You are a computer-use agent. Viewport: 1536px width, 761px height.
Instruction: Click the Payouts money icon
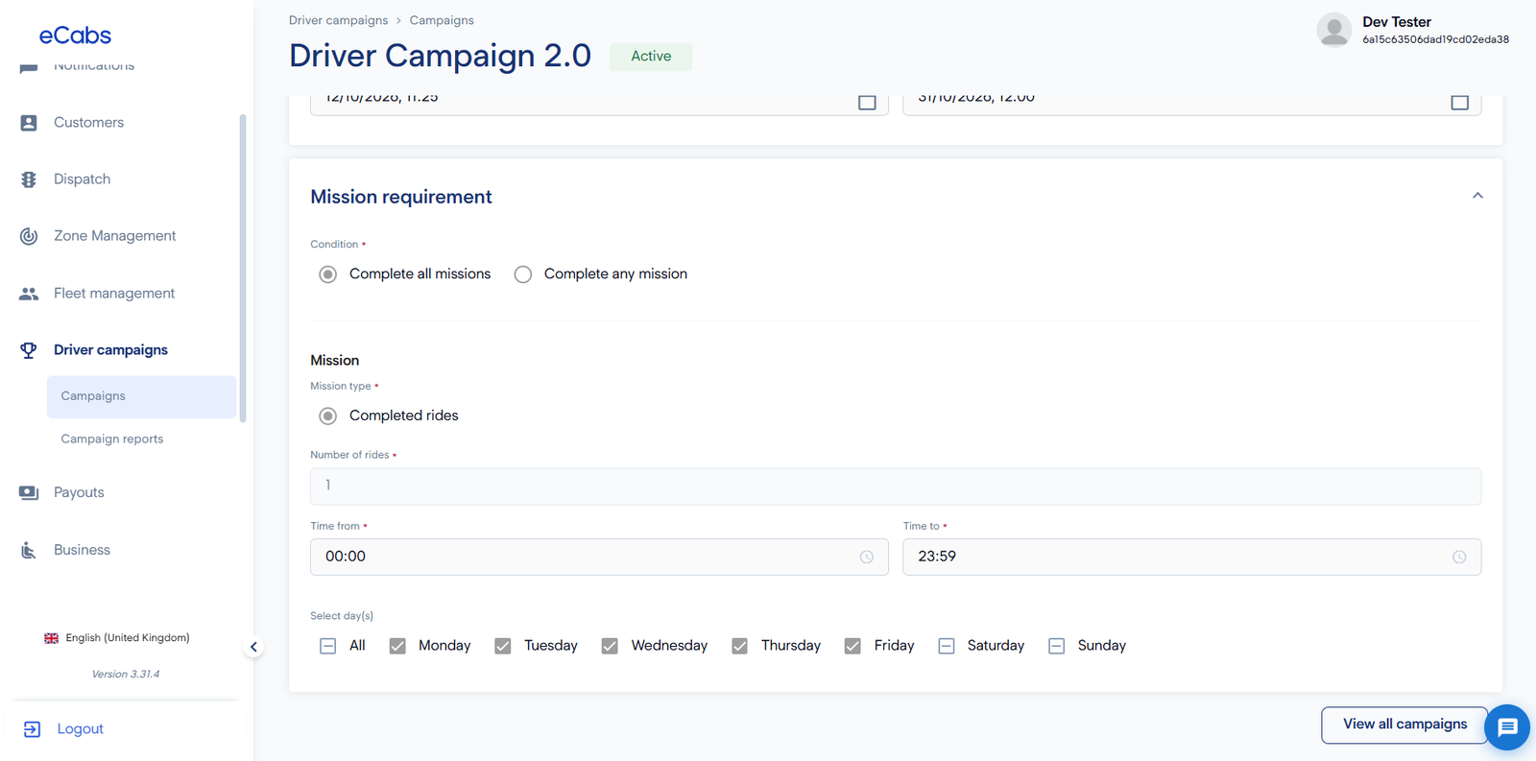click(29, 492)
